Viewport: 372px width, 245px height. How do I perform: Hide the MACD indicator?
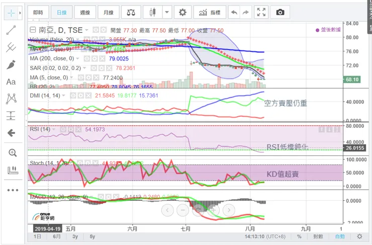click(101, 197)
